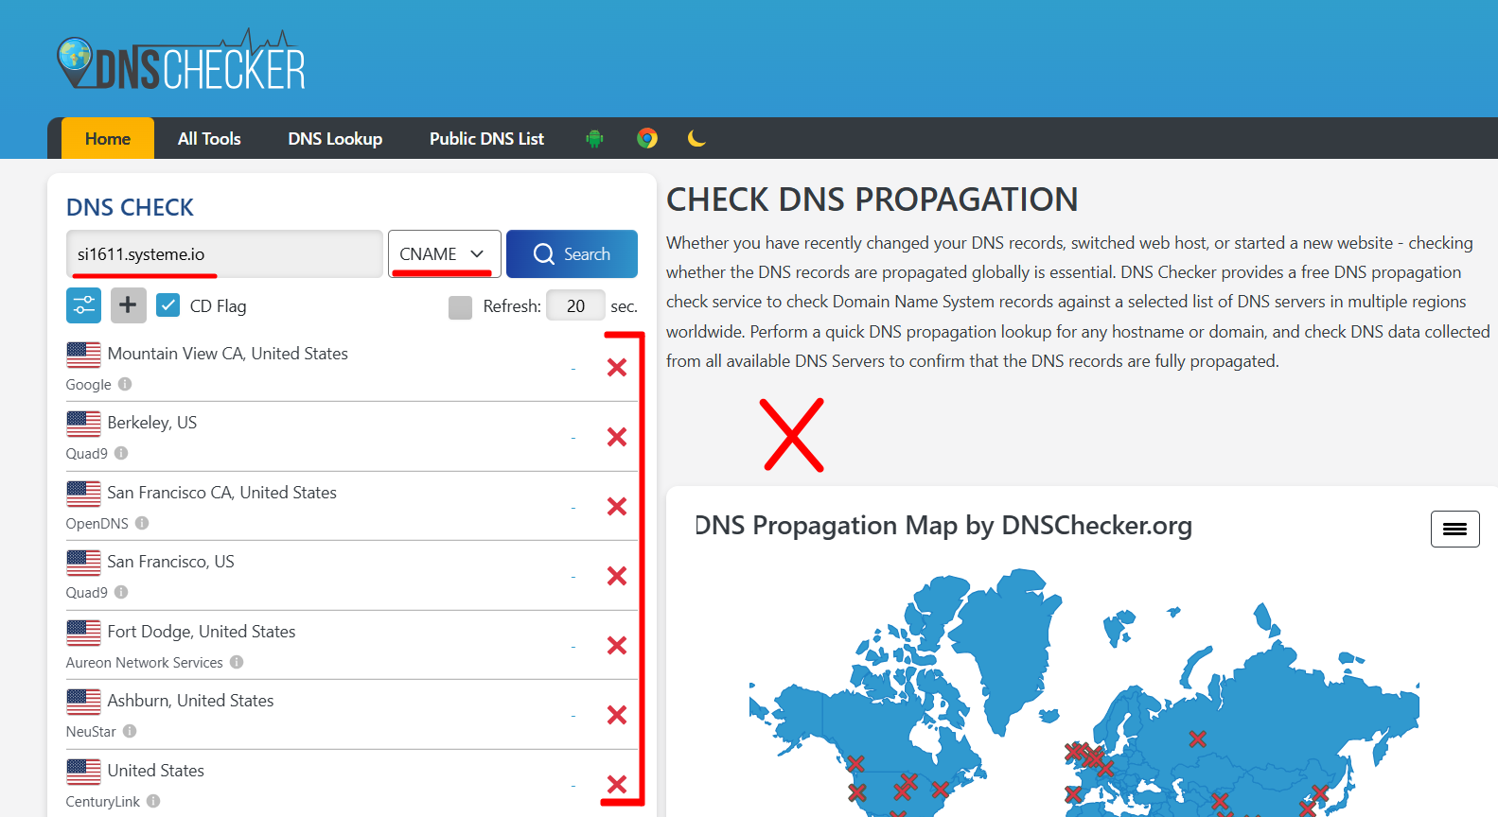1498x817 pixels.
Task: Open the DNS Lookup menu item
Action: tap(335, 138)
